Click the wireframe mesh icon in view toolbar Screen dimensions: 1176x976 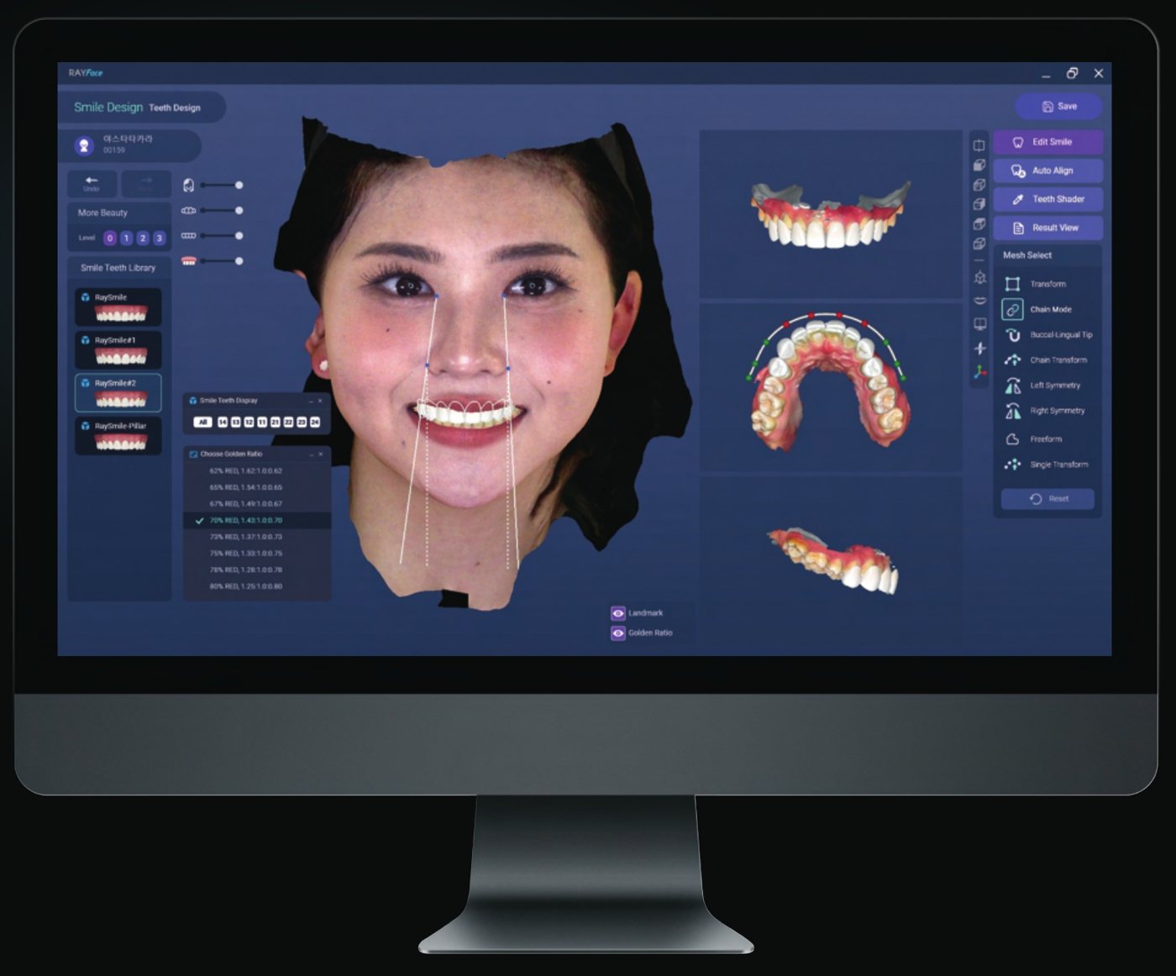(979, 277)
